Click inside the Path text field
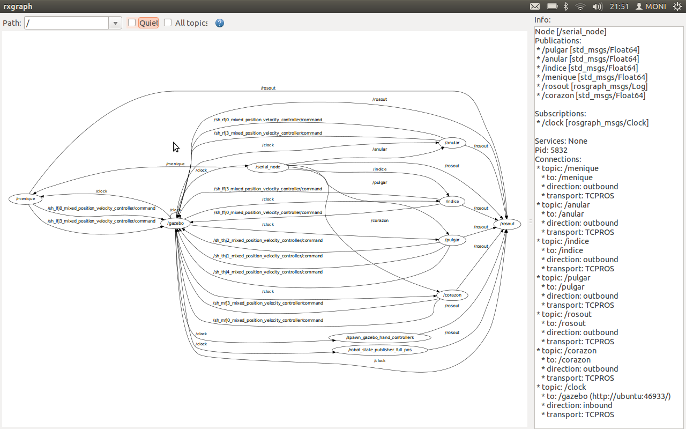 pos(67,23)
